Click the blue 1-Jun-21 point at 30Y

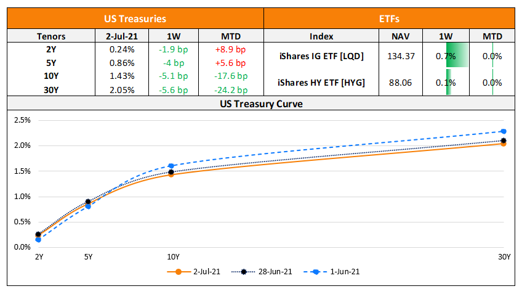tap(504, 131)
